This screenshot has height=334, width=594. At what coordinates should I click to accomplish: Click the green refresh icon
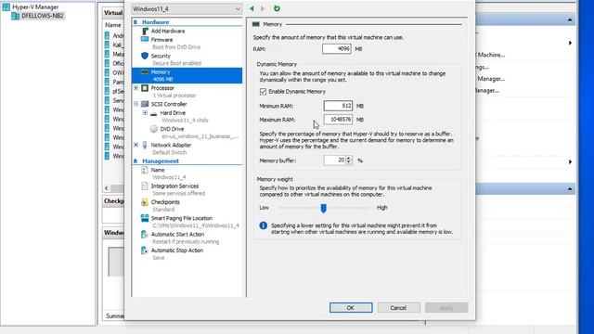[x=277, y=8]
